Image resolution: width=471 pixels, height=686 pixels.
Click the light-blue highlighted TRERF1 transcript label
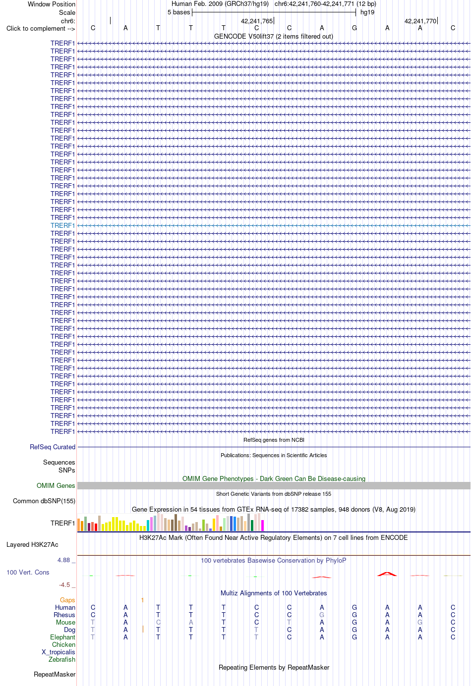[x=62, y=225]
